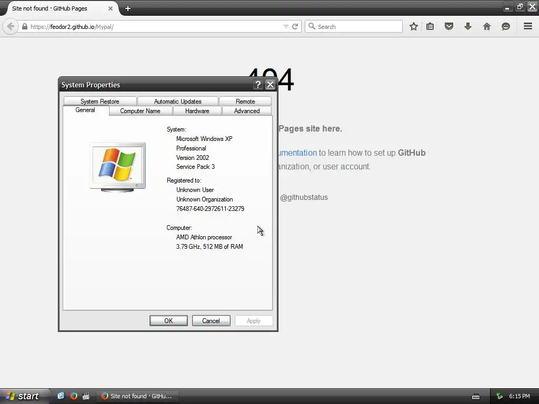Viewport: 539px width, 404px height.
Task: Click the 'Unknown Organization' text
Action: [205, 199]
